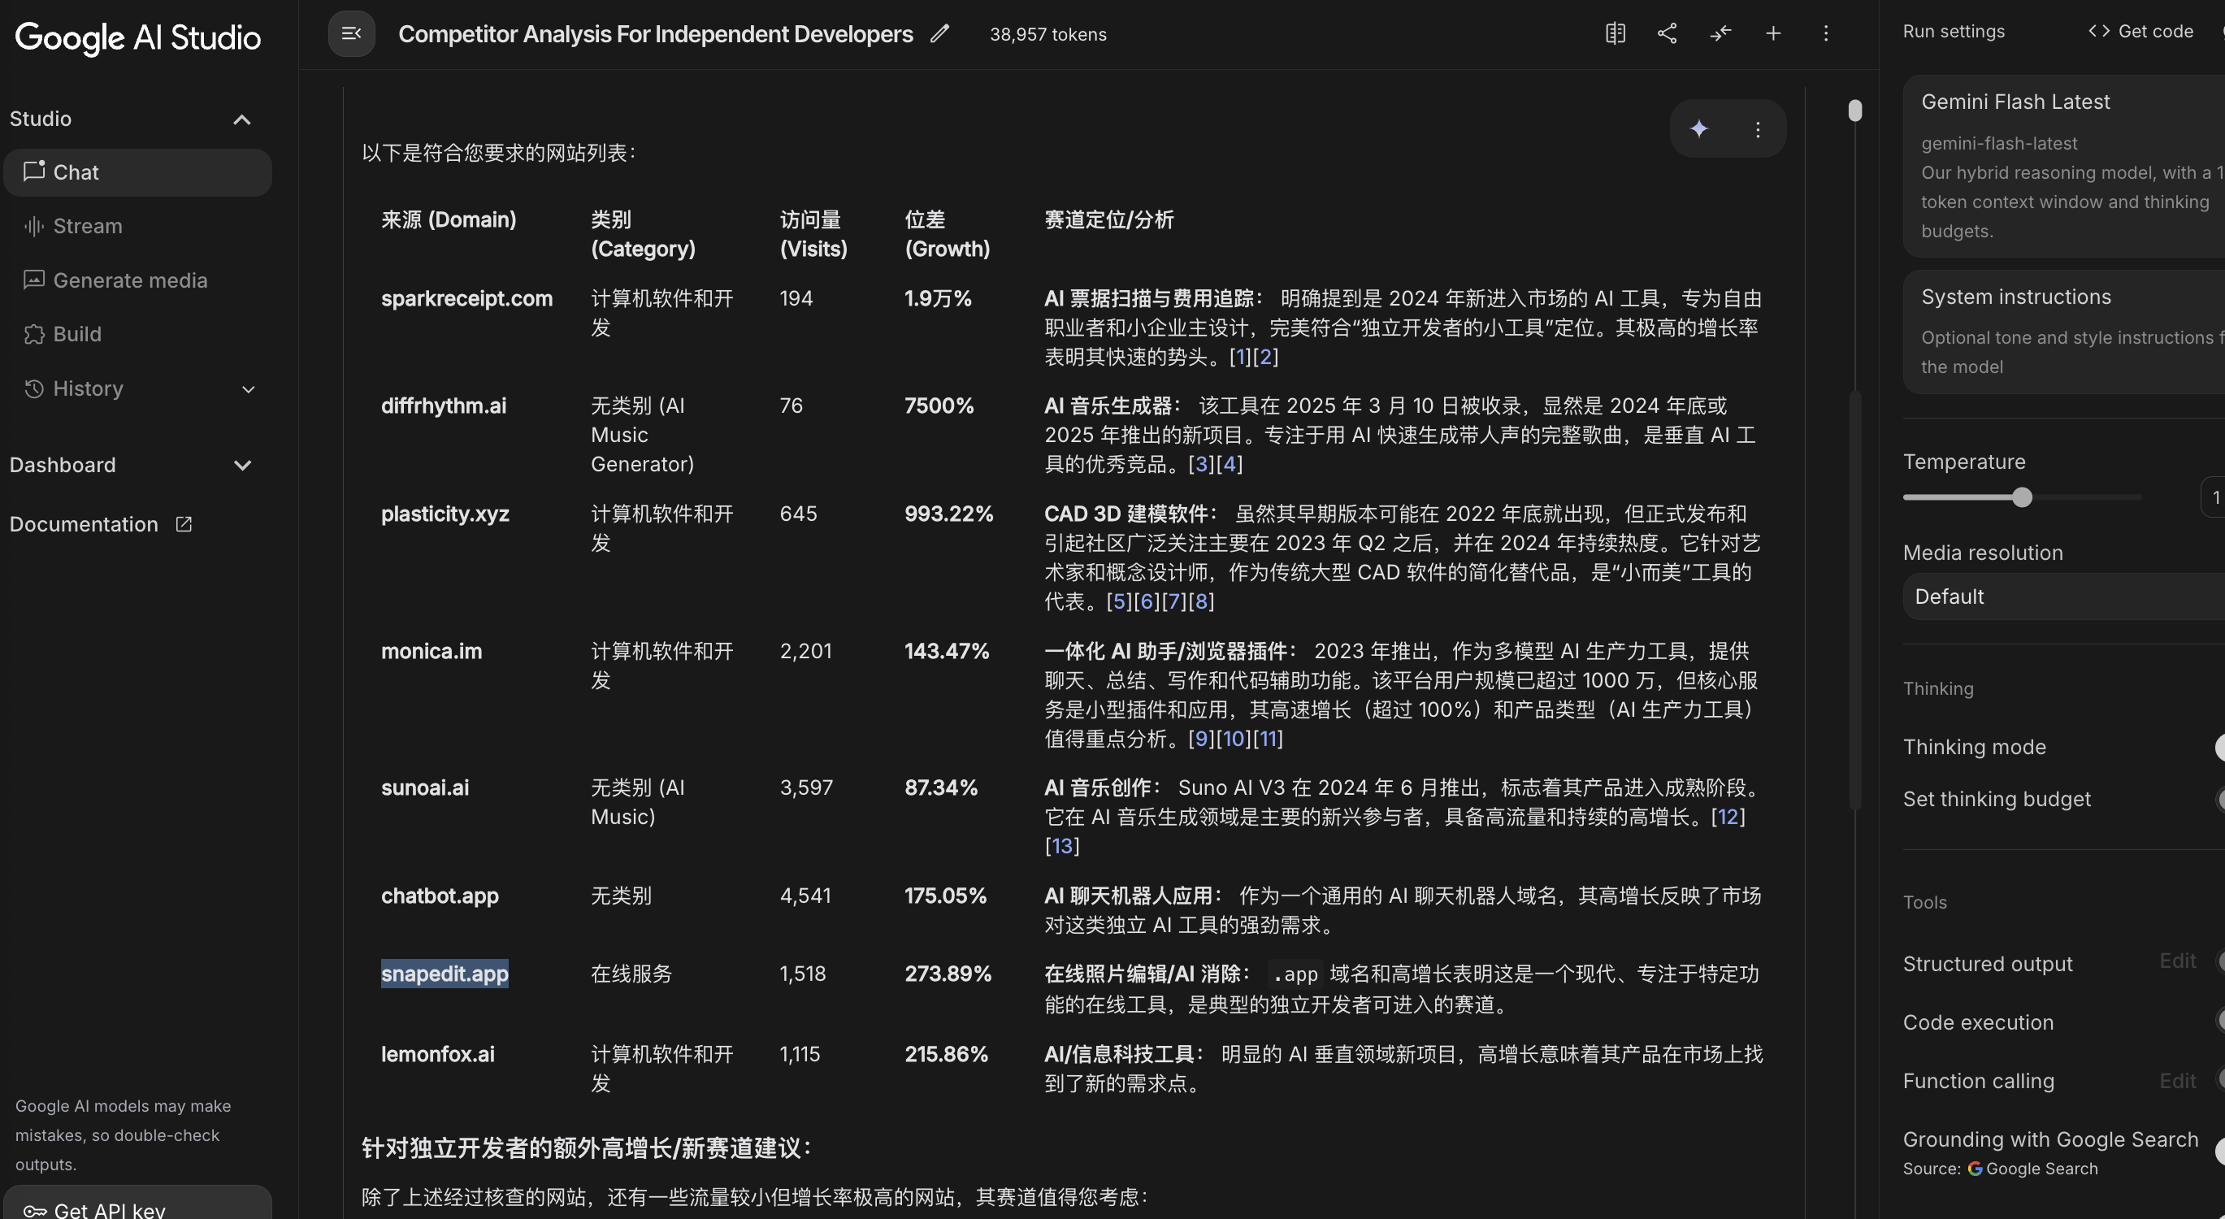Open the Build section
This screenshot has width=2225, height=1219.
(138, 333)
